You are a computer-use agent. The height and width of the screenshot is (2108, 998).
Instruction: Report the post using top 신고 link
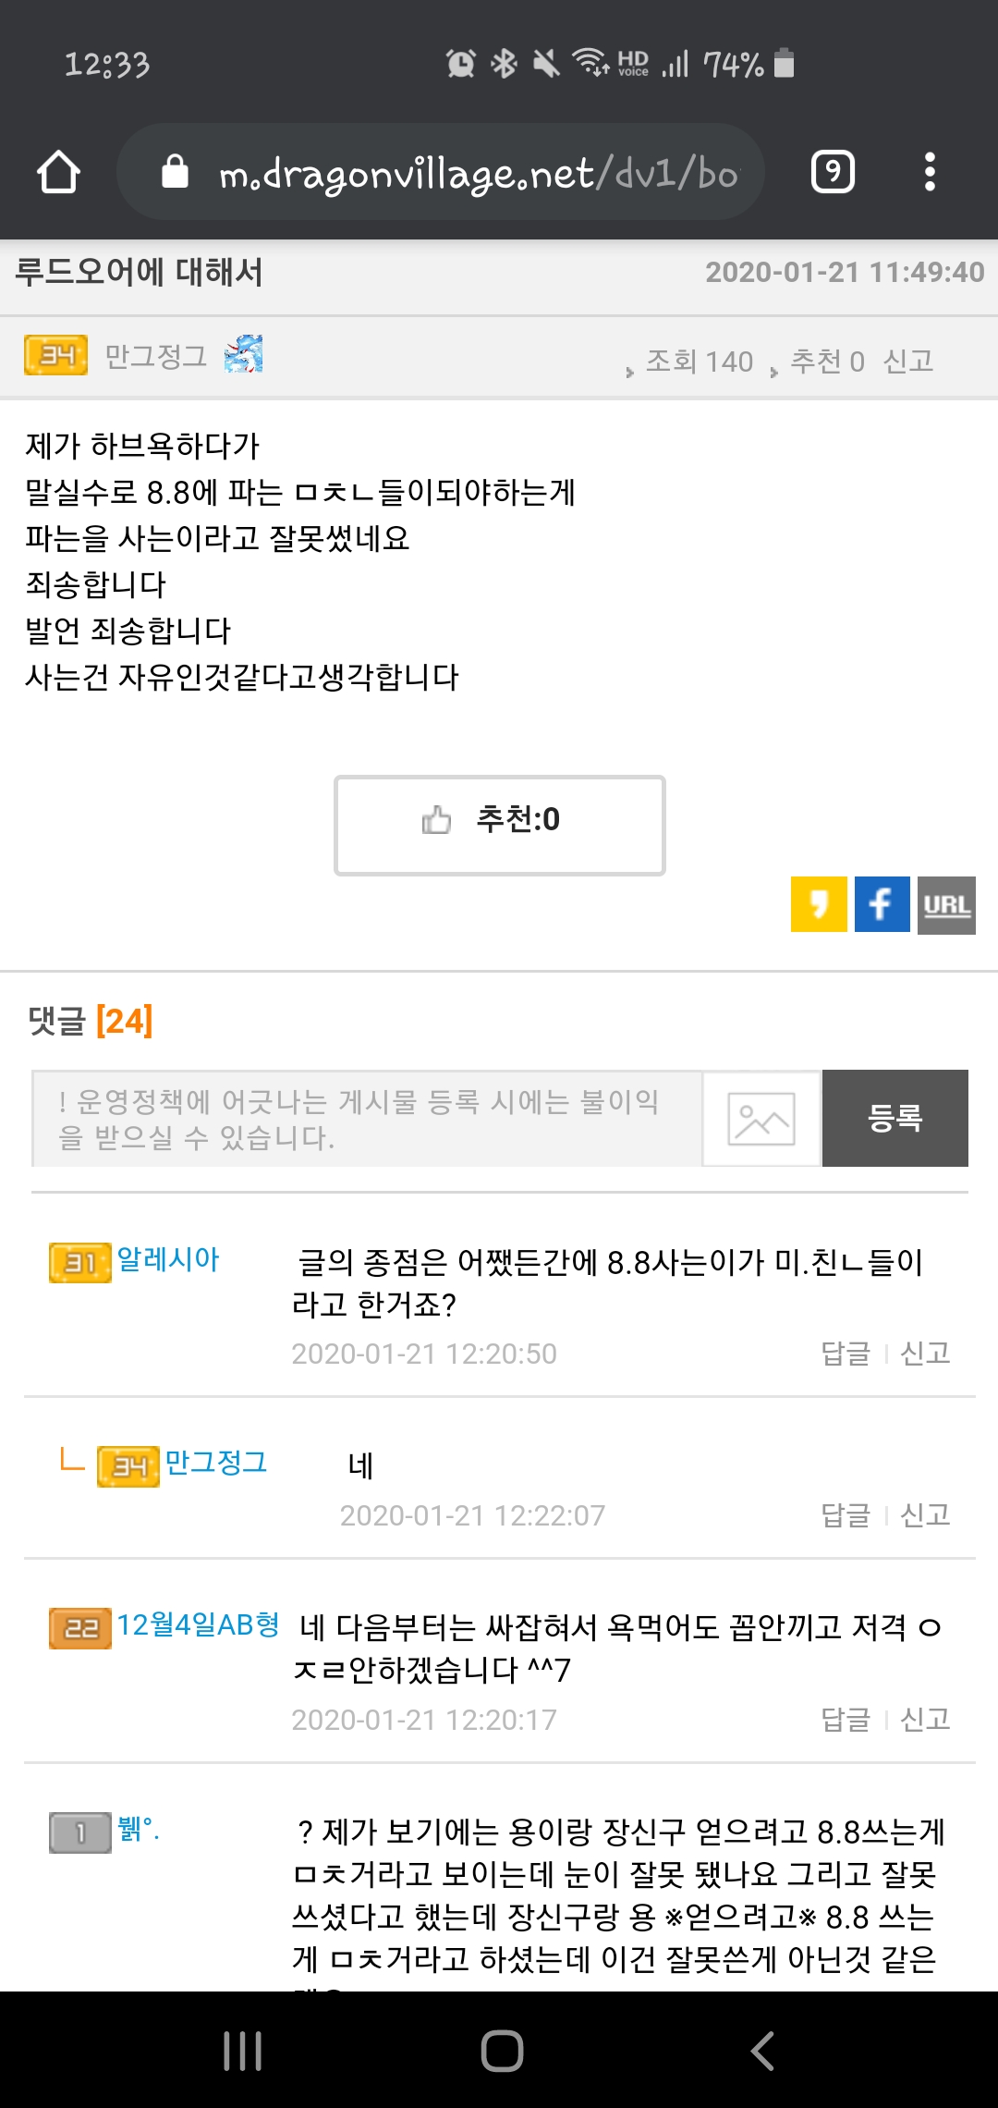[x=907, y=361]
